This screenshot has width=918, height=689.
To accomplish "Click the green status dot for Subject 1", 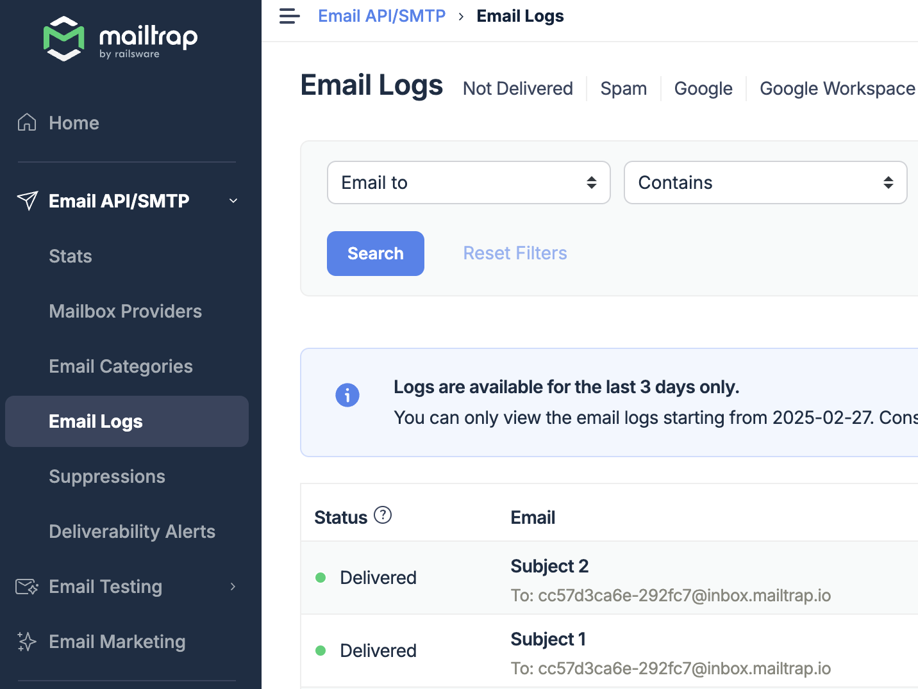I will coord(321,651).
